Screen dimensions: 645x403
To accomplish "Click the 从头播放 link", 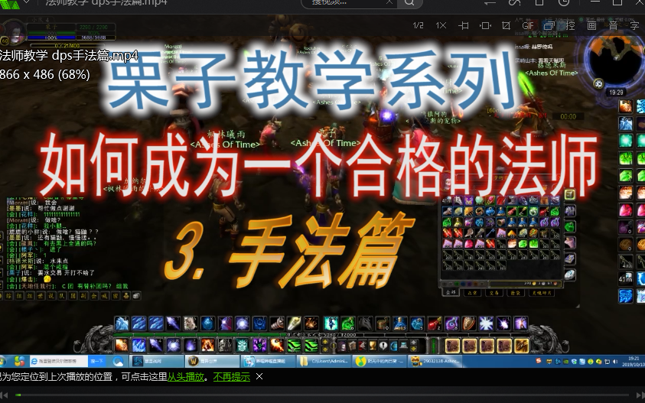I will coord(185,377).
